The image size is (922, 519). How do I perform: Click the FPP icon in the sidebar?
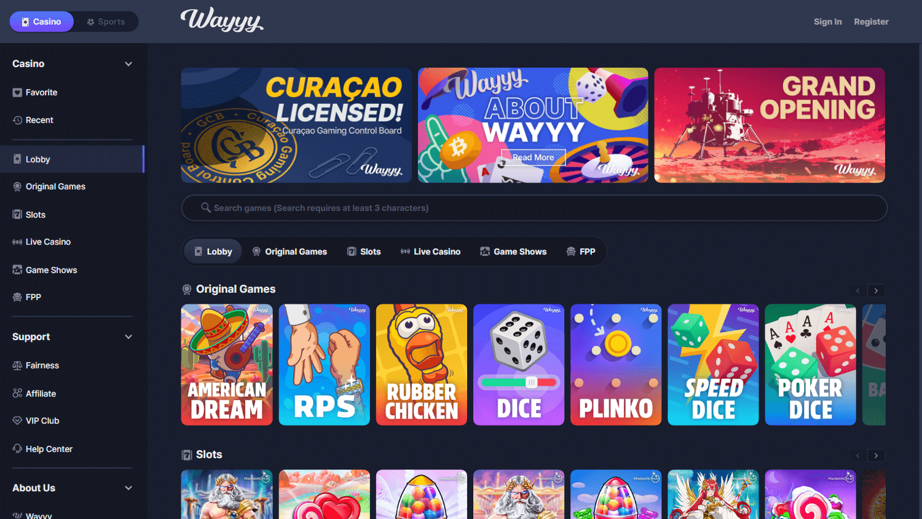pyautogui.click(x=17, y=298)
